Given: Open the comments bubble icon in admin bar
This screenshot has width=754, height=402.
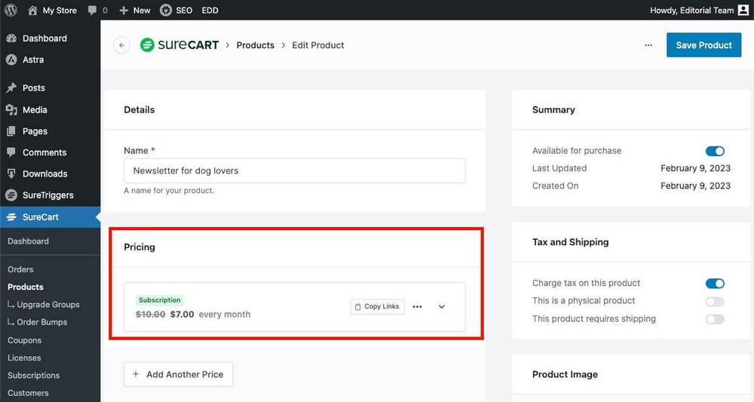Looking at the screenshot, I should point(92,10).
